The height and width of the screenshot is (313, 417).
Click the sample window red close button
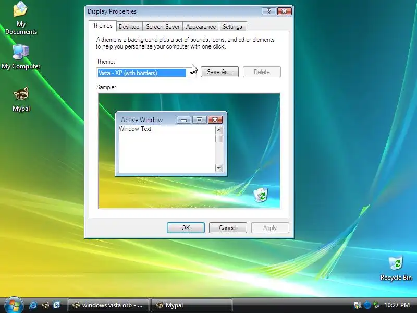pyautogui.click(x=215, y=120)
